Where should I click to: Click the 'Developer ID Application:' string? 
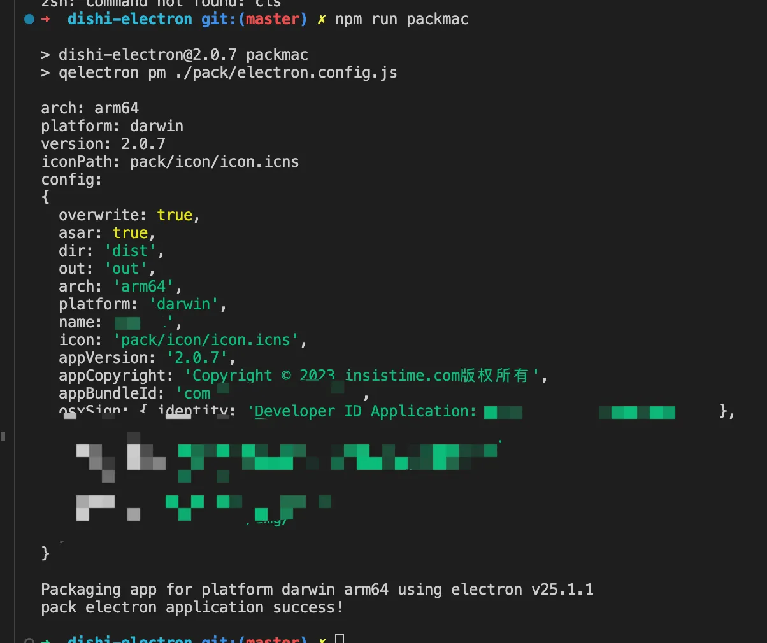click(x=362, y=411)
